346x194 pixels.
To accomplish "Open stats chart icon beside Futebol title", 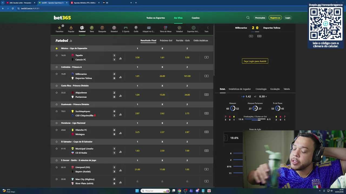I will coord(71,41).
